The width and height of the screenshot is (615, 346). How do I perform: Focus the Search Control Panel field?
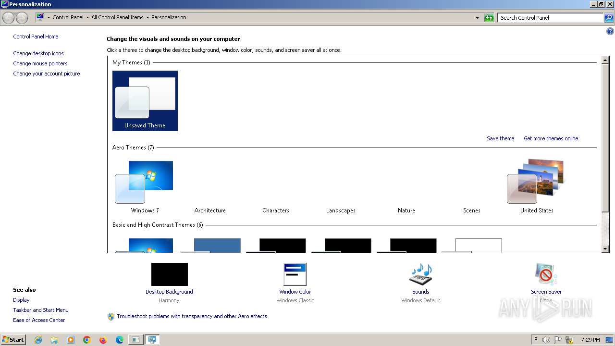(x=550, y=18)
